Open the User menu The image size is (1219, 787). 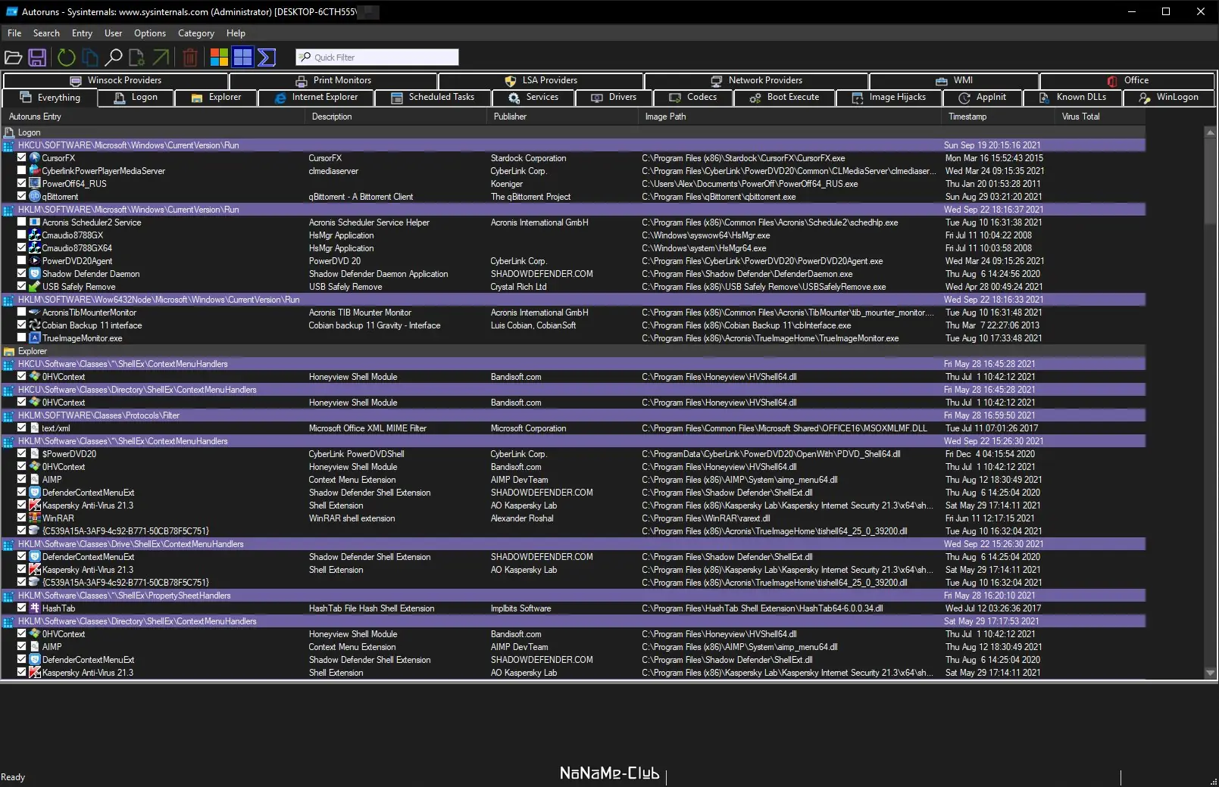113,33
